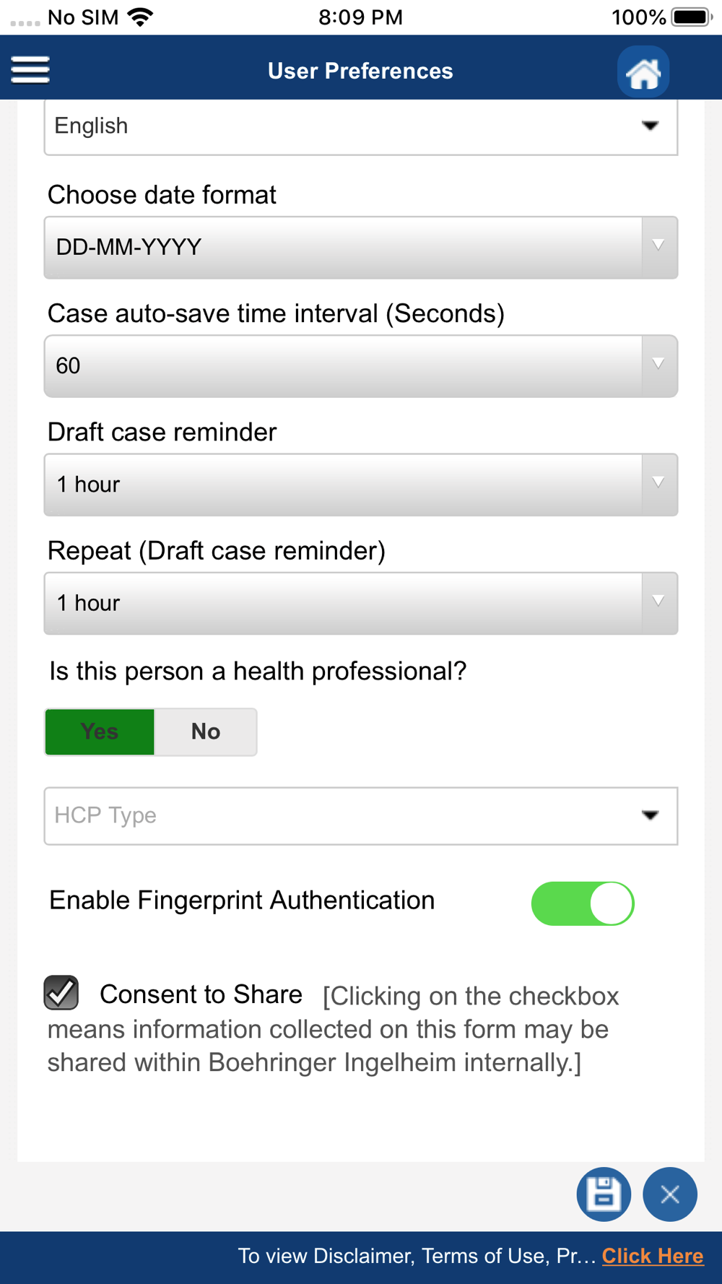Cancel using the round X icon

(x=670, y=1194)
